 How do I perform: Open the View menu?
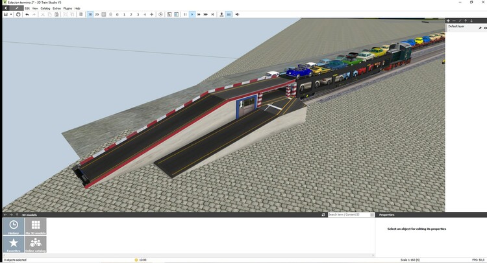35,8
